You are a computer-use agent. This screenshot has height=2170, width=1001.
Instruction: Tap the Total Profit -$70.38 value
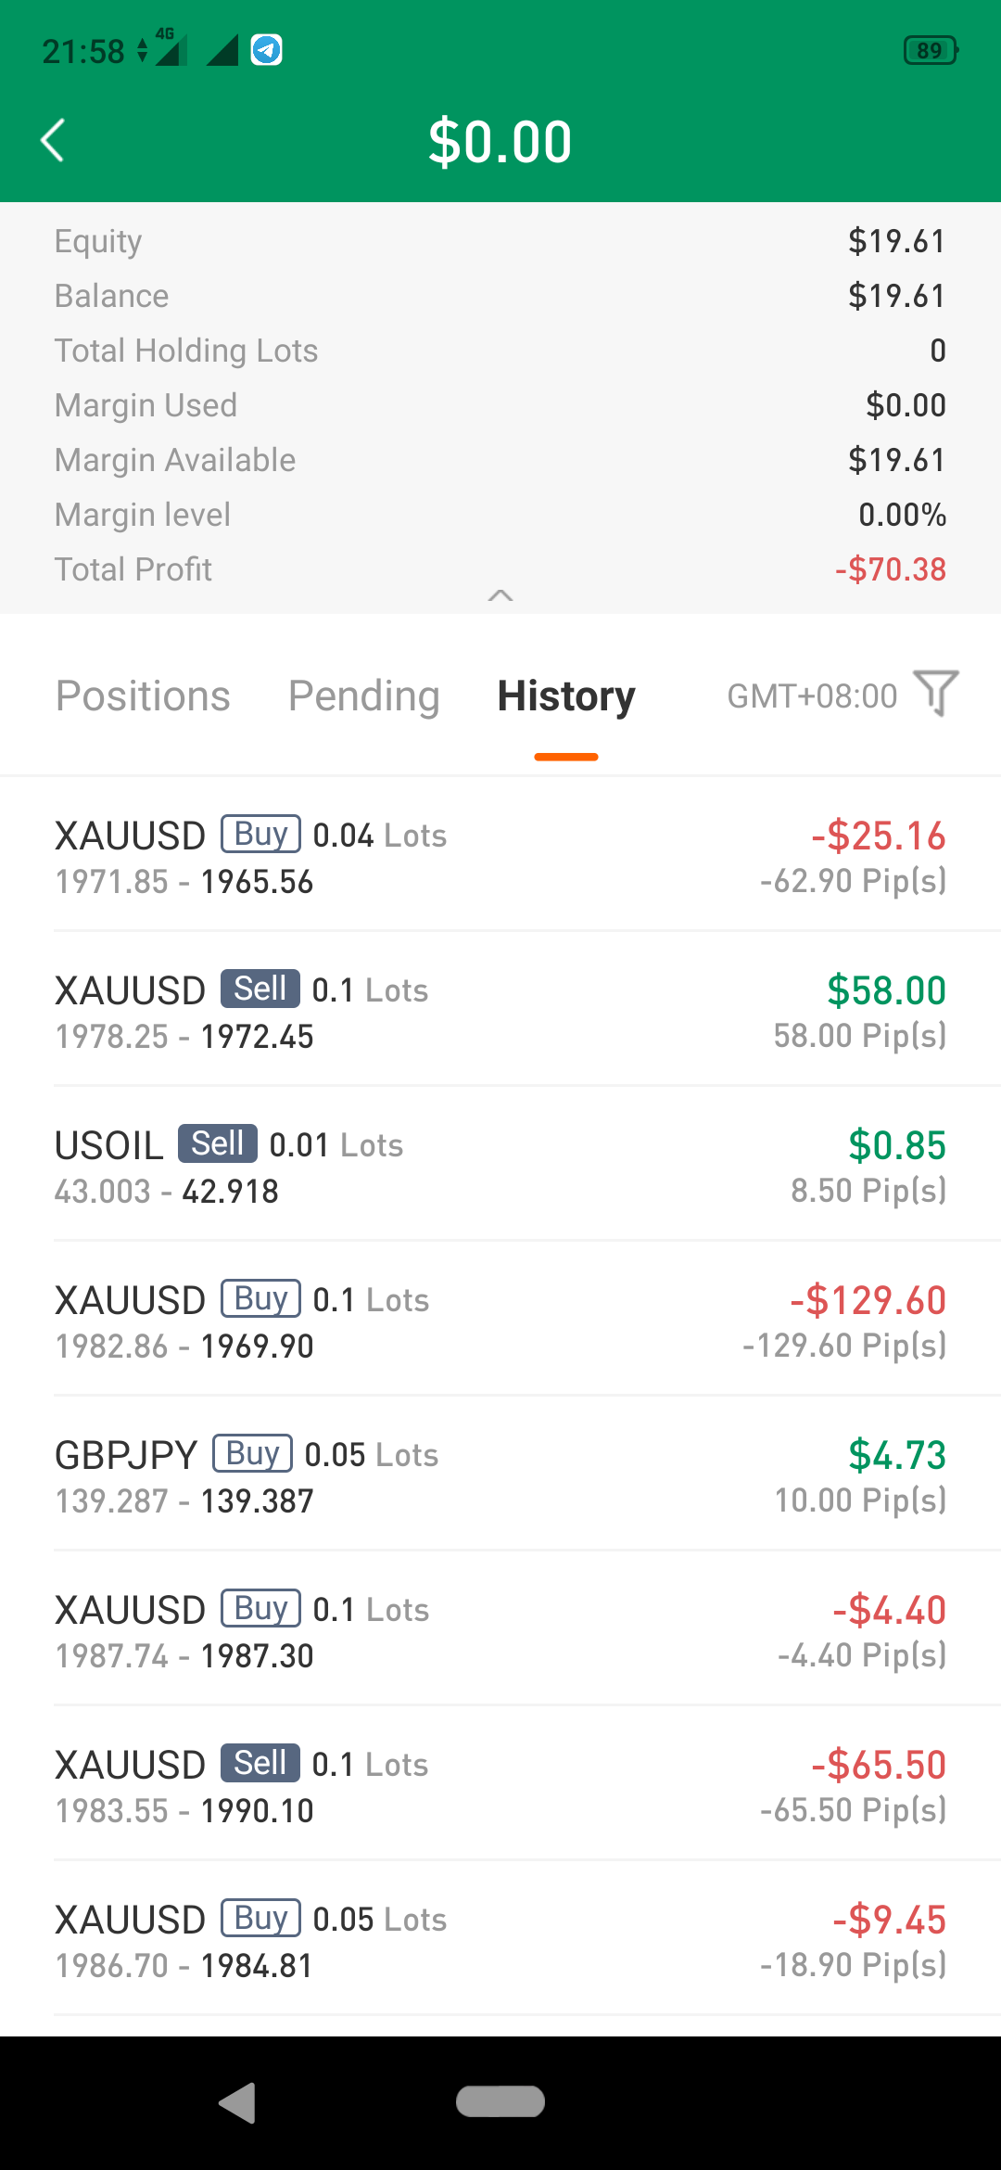click(891, 569)
